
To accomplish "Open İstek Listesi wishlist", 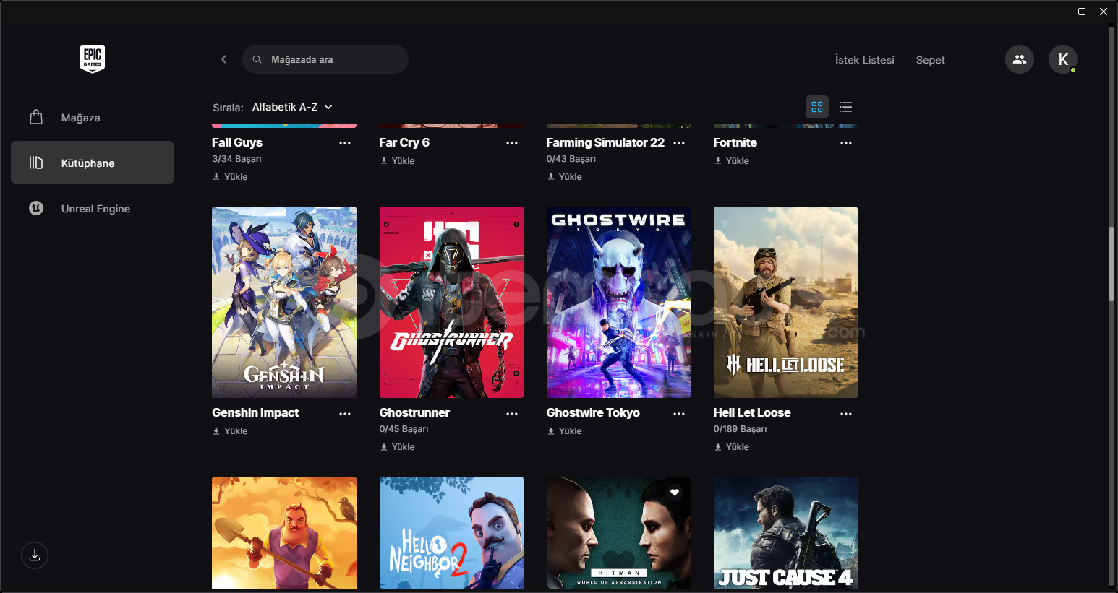I will pyautogui.click(x=864, y=60).
